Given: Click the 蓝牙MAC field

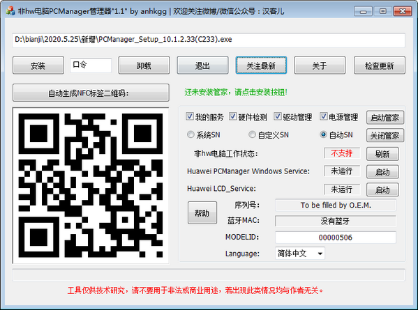Looking at the screenshot, I should coord(336,221).
